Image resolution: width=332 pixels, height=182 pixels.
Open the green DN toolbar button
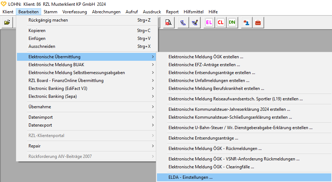click(x=232, y=22)
